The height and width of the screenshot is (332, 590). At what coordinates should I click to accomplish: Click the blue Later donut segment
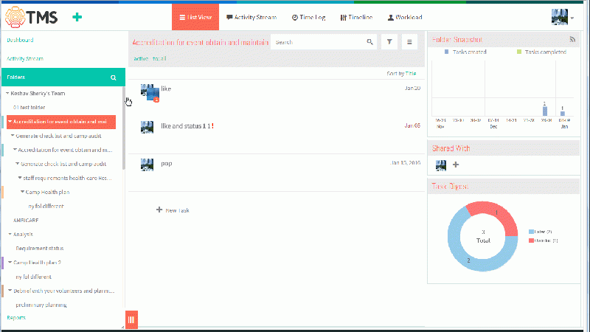[x=469, y=260]
